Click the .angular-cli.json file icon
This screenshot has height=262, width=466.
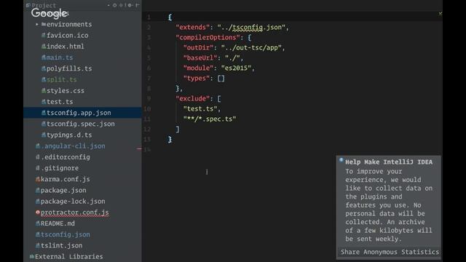tap(37, 146)
